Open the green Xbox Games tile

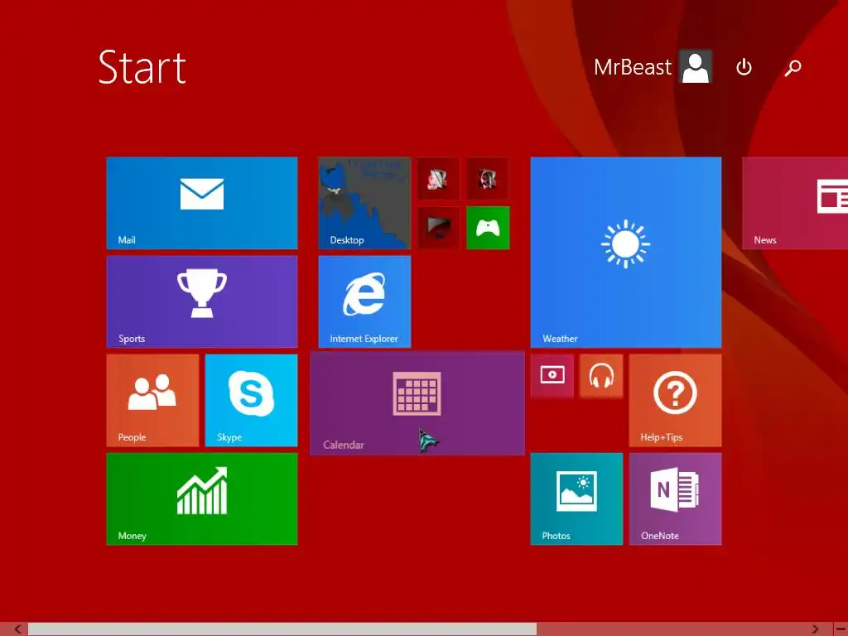[x=488, y=228]
